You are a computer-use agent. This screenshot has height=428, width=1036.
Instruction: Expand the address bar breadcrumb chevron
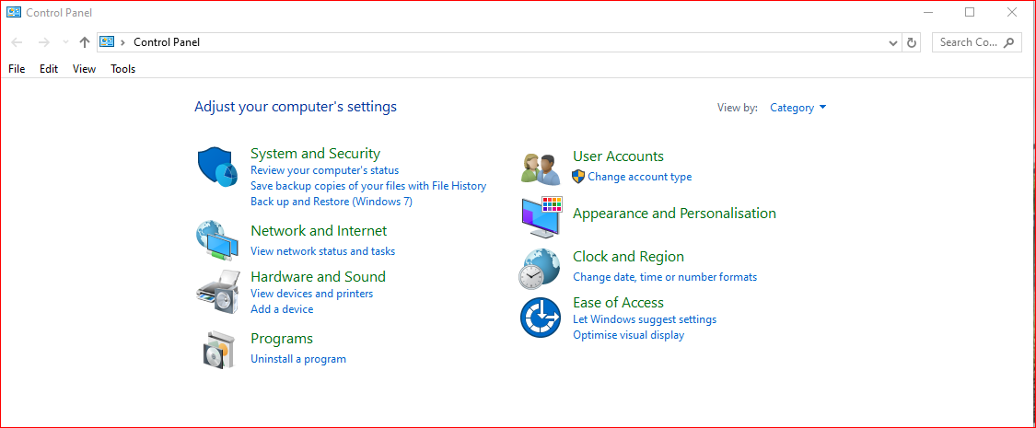tap(122, 42)
